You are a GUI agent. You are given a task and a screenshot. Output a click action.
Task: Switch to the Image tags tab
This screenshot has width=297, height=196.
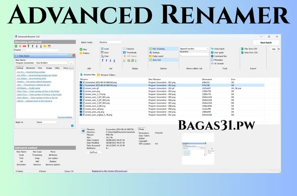(x=49, y=68)
